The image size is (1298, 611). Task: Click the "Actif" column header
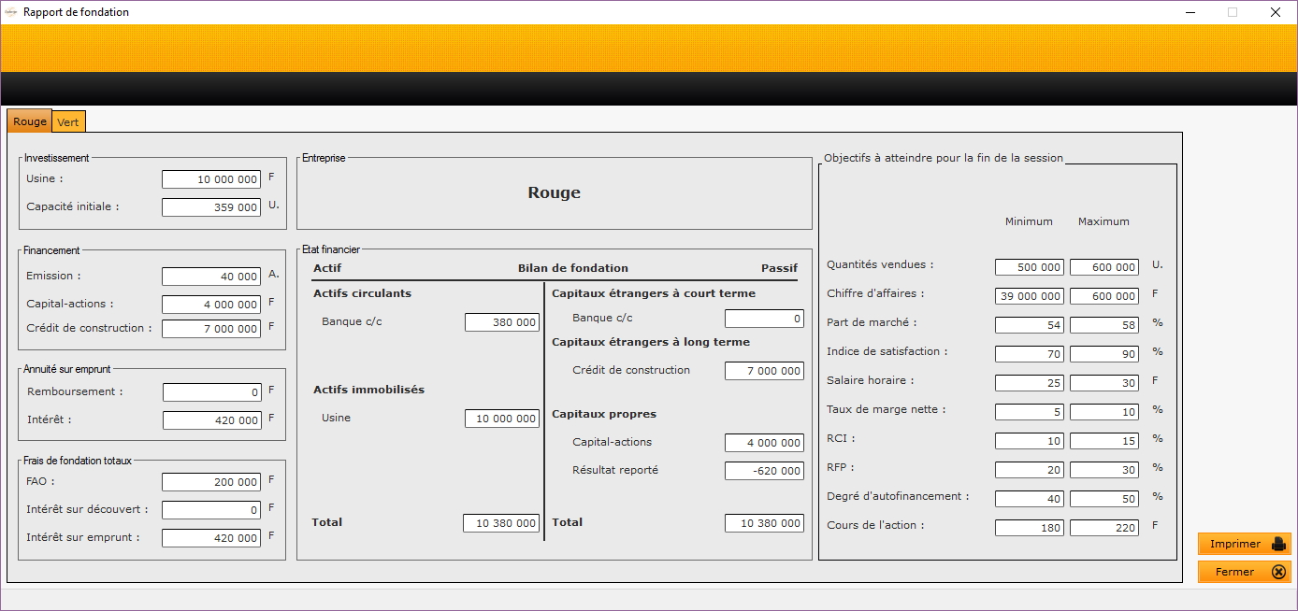tap(327, 268)
